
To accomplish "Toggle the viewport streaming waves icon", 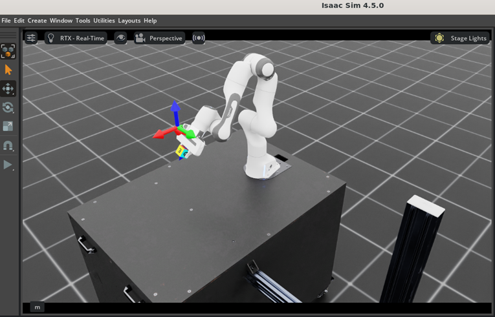I will (x=199, y=38).
